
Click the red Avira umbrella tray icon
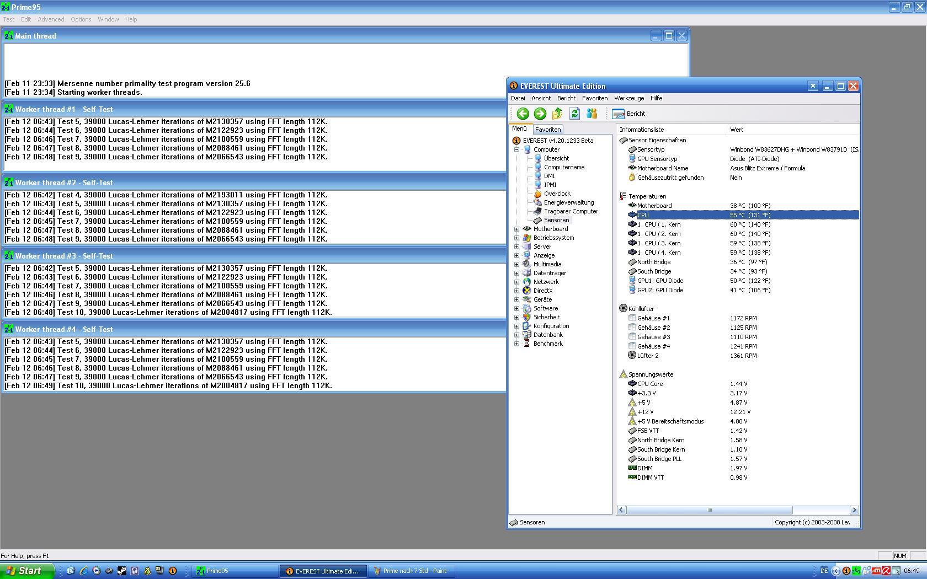point(886,571)
